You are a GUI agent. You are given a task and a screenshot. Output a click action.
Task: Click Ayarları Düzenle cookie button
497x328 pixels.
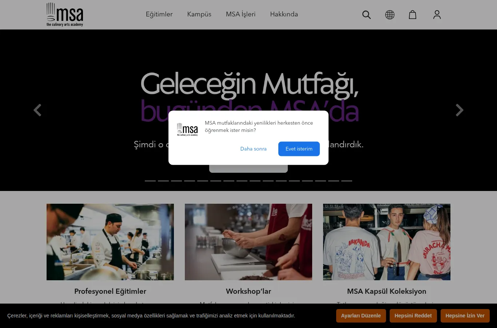[361, 316]
